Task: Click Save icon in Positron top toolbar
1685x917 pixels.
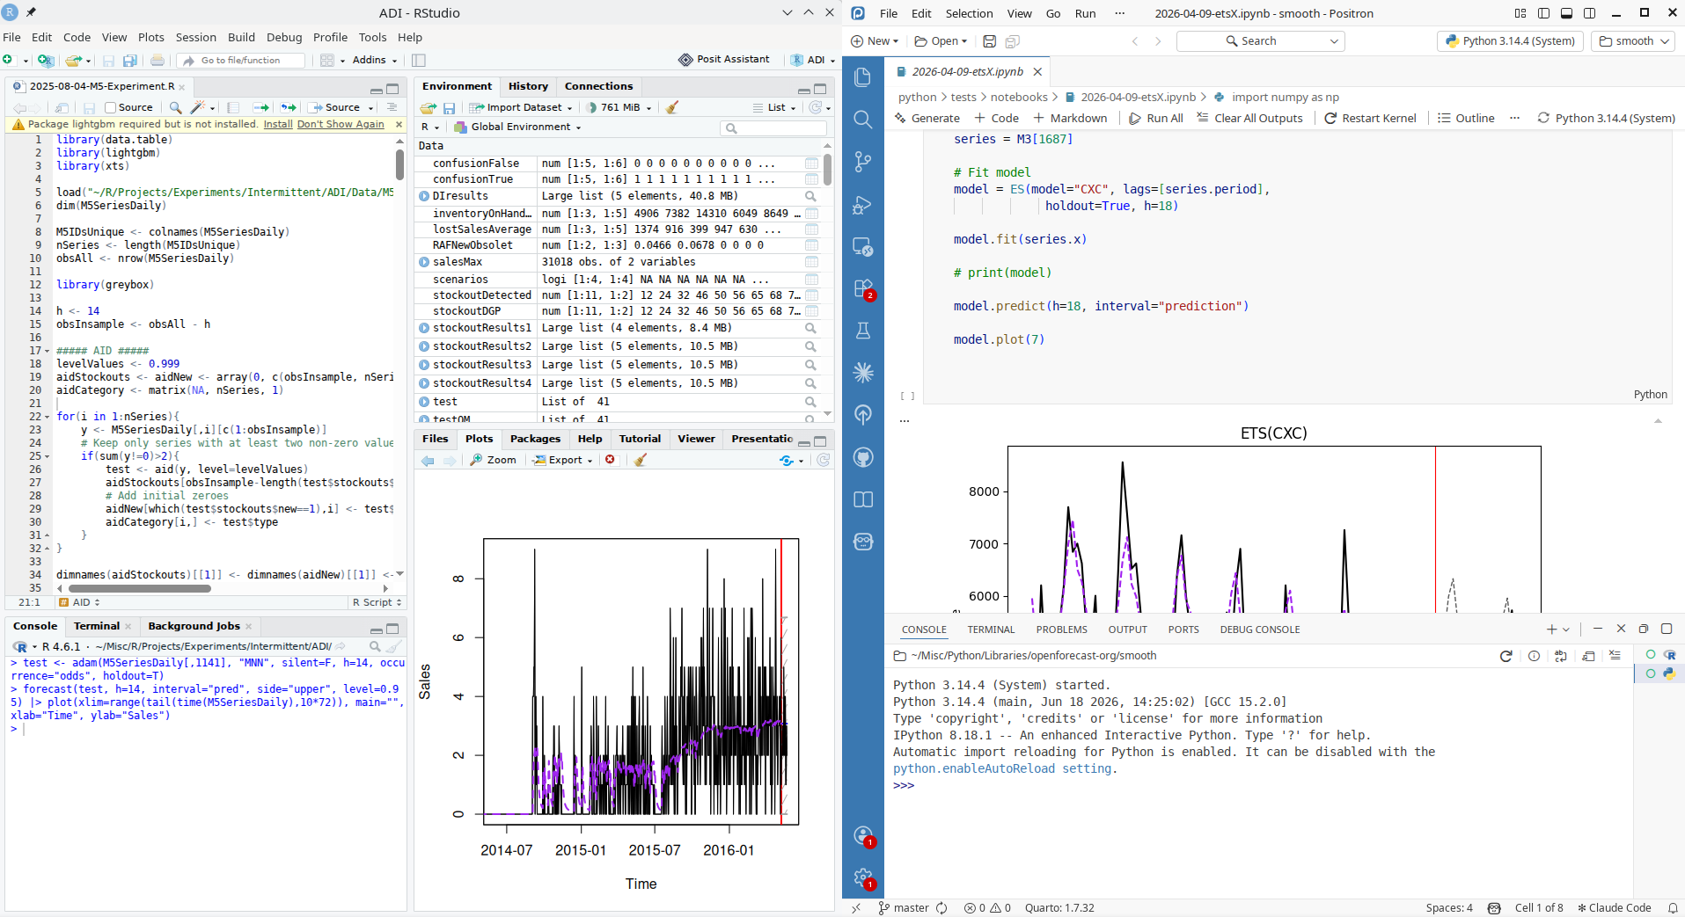Action: tap(989, 41)
